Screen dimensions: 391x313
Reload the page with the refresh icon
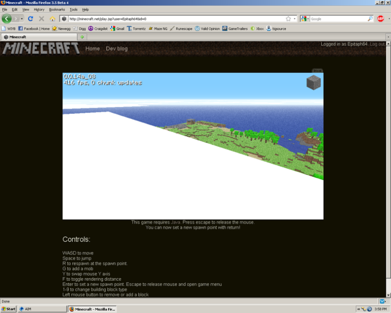click(30, 19)
